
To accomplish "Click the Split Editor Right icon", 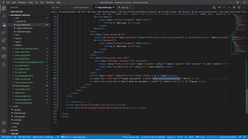I will tap(239, 7).
